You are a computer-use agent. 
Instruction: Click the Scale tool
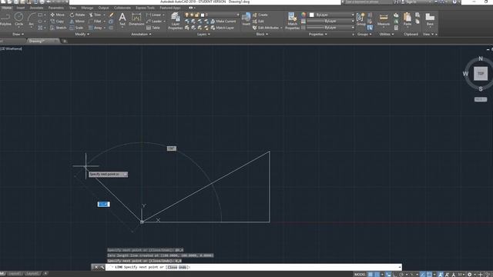coord(76,28)
